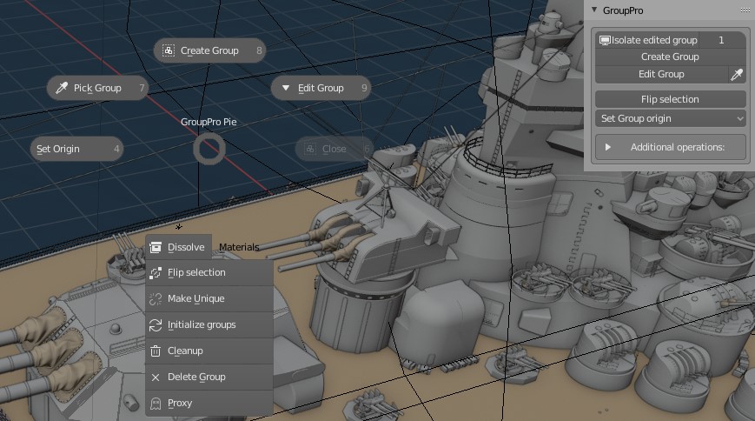Collapse the GroupPro panel header triangle

[594, 10]
